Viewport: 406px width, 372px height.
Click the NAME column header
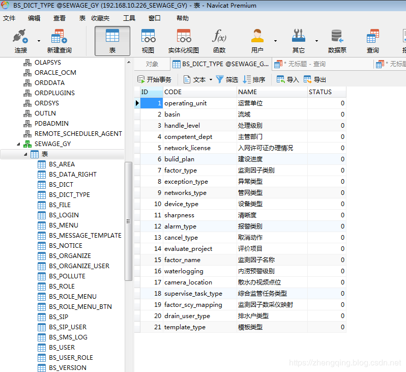coord(272,92)
